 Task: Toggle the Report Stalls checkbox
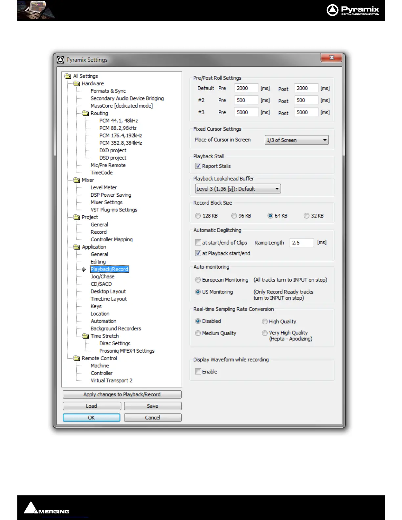point(198,166)
